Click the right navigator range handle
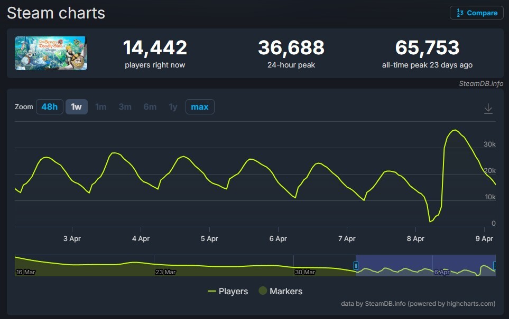Image resolution: width=509 pixels, height=319 pixels. [494, 265]
